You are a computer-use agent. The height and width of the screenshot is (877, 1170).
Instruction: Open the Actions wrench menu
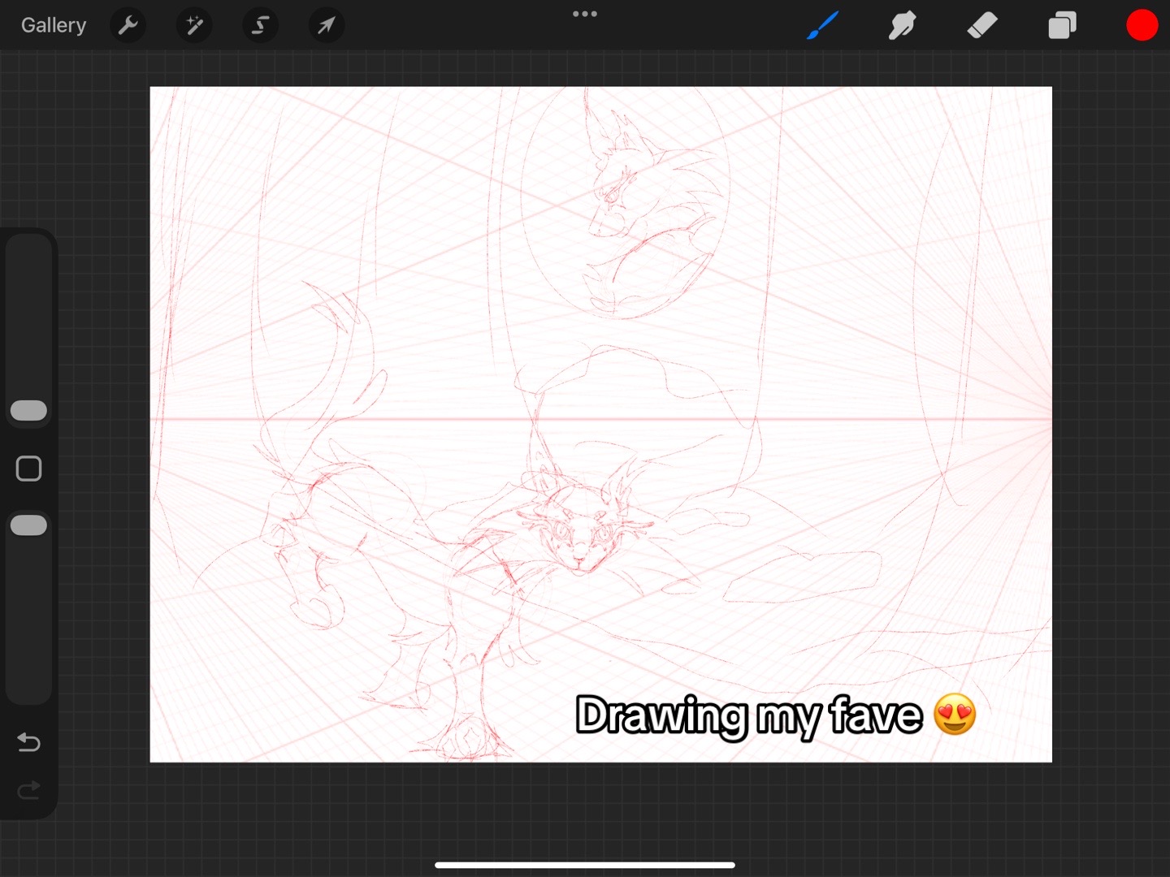pos(128,25)
